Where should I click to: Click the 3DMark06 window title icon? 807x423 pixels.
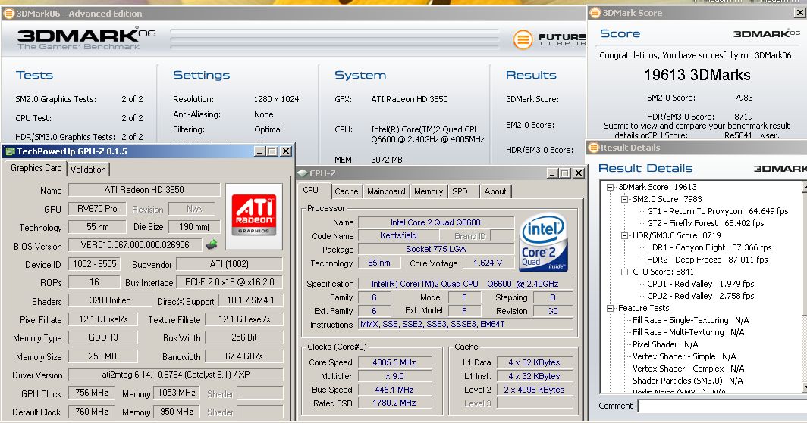(9, 14)
